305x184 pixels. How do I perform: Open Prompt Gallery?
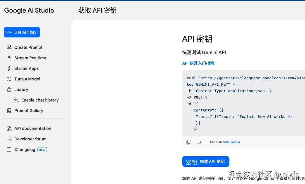click(29, 111)
